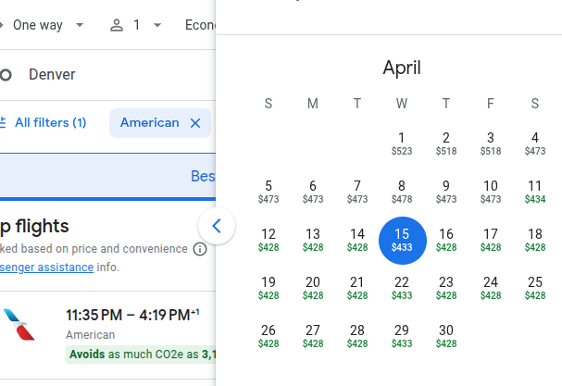Click the info icon after price and convenience
562x386 pixels.
[x=199, y=249]
